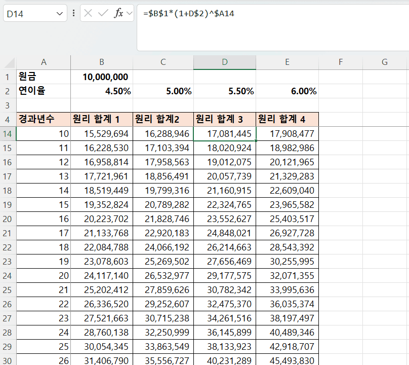Click the Enter checkmark icon in the formula bar
The height and width of the screenshot is (365, 409).
point(103,13)
